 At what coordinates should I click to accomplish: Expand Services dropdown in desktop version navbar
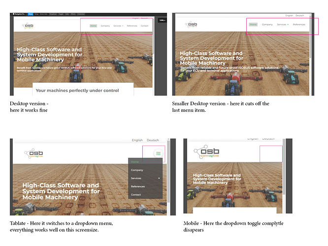tap(118, 26)
